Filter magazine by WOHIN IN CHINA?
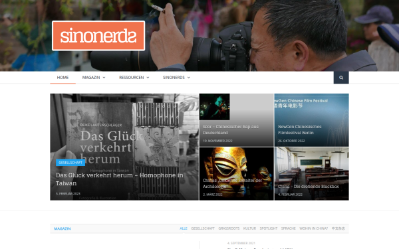Screen dimensions: 399x249 tap(313, 228)
